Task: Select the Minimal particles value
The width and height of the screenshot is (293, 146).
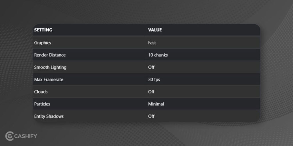Action: tap(156, 104)
